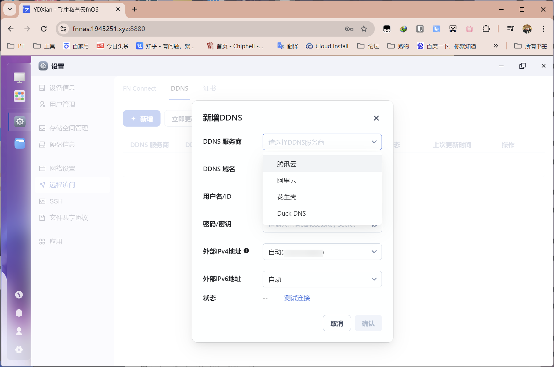
Task: Open the Cloud Install bookmark
Action: [x=327, y=46]
